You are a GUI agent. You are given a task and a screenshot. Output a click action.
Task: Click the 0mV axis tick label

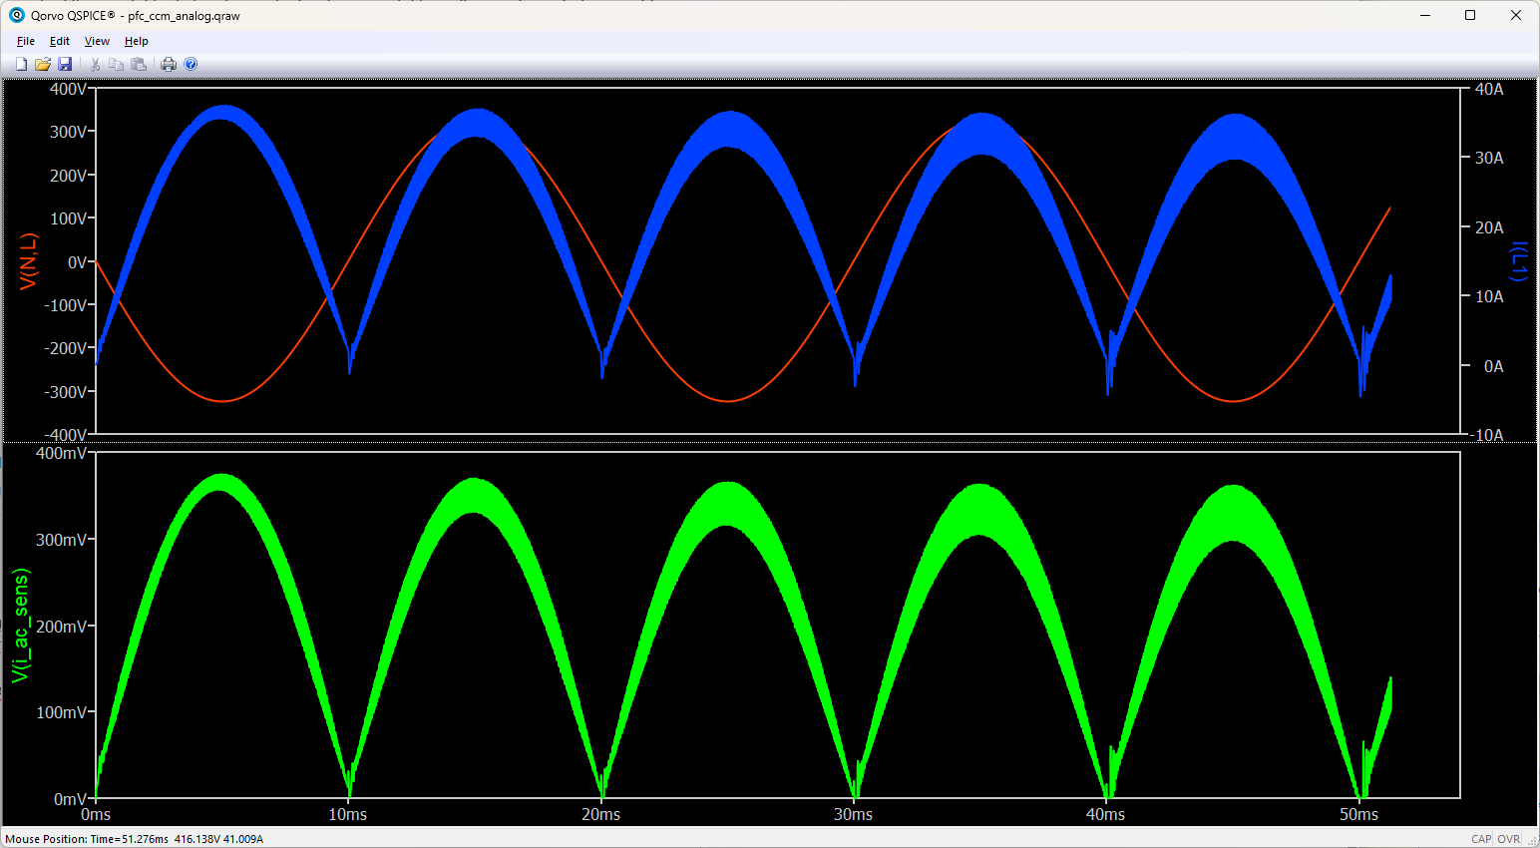click(71, 799)
